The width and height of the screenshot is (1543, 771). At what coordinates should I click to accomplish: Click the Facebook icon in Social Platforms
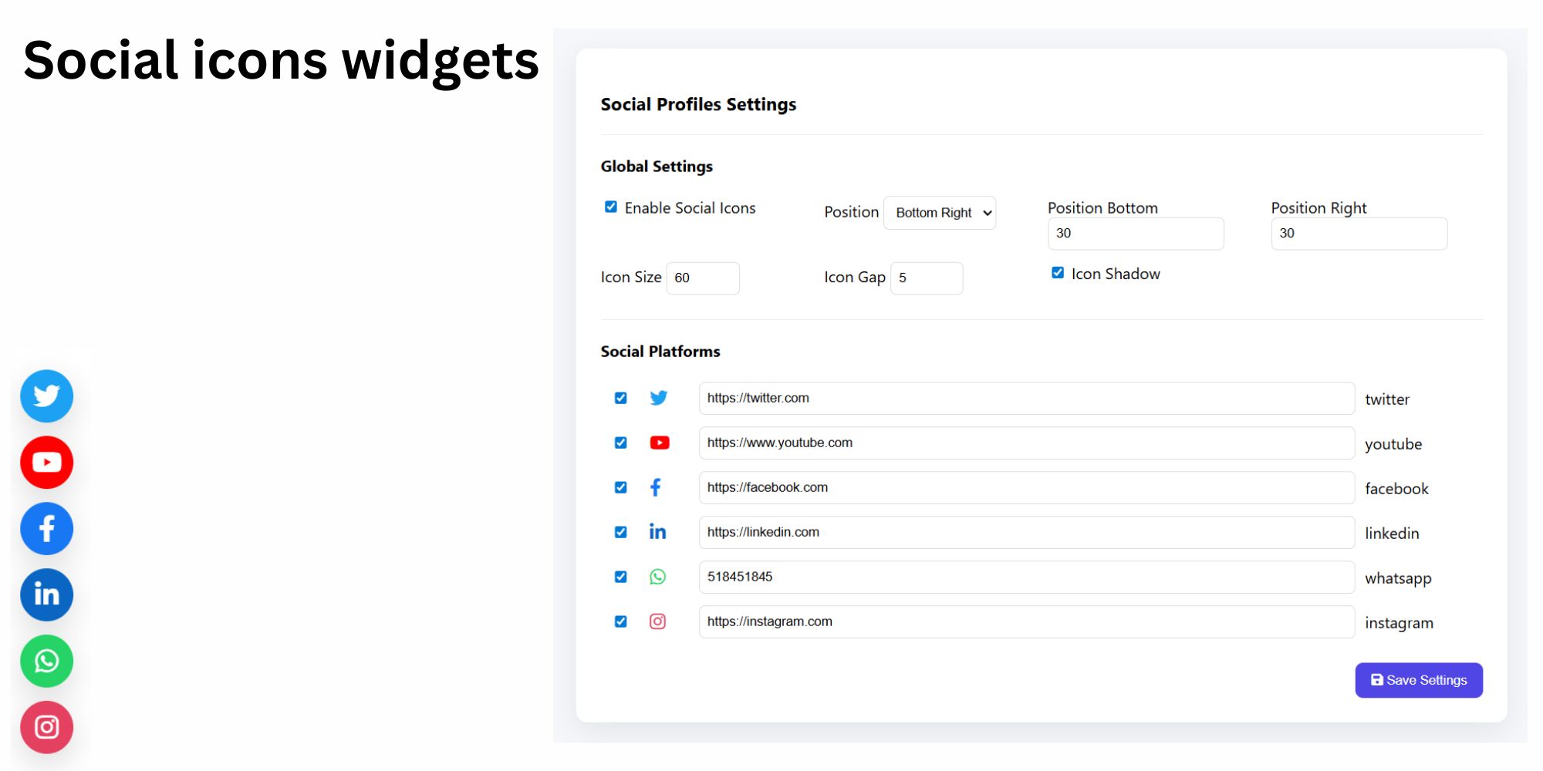tap(656, 487)
